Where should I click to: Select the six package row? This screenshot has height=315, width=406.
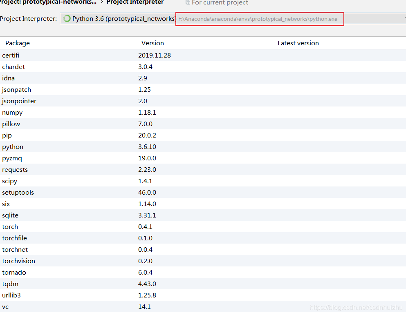click(203, 204)
